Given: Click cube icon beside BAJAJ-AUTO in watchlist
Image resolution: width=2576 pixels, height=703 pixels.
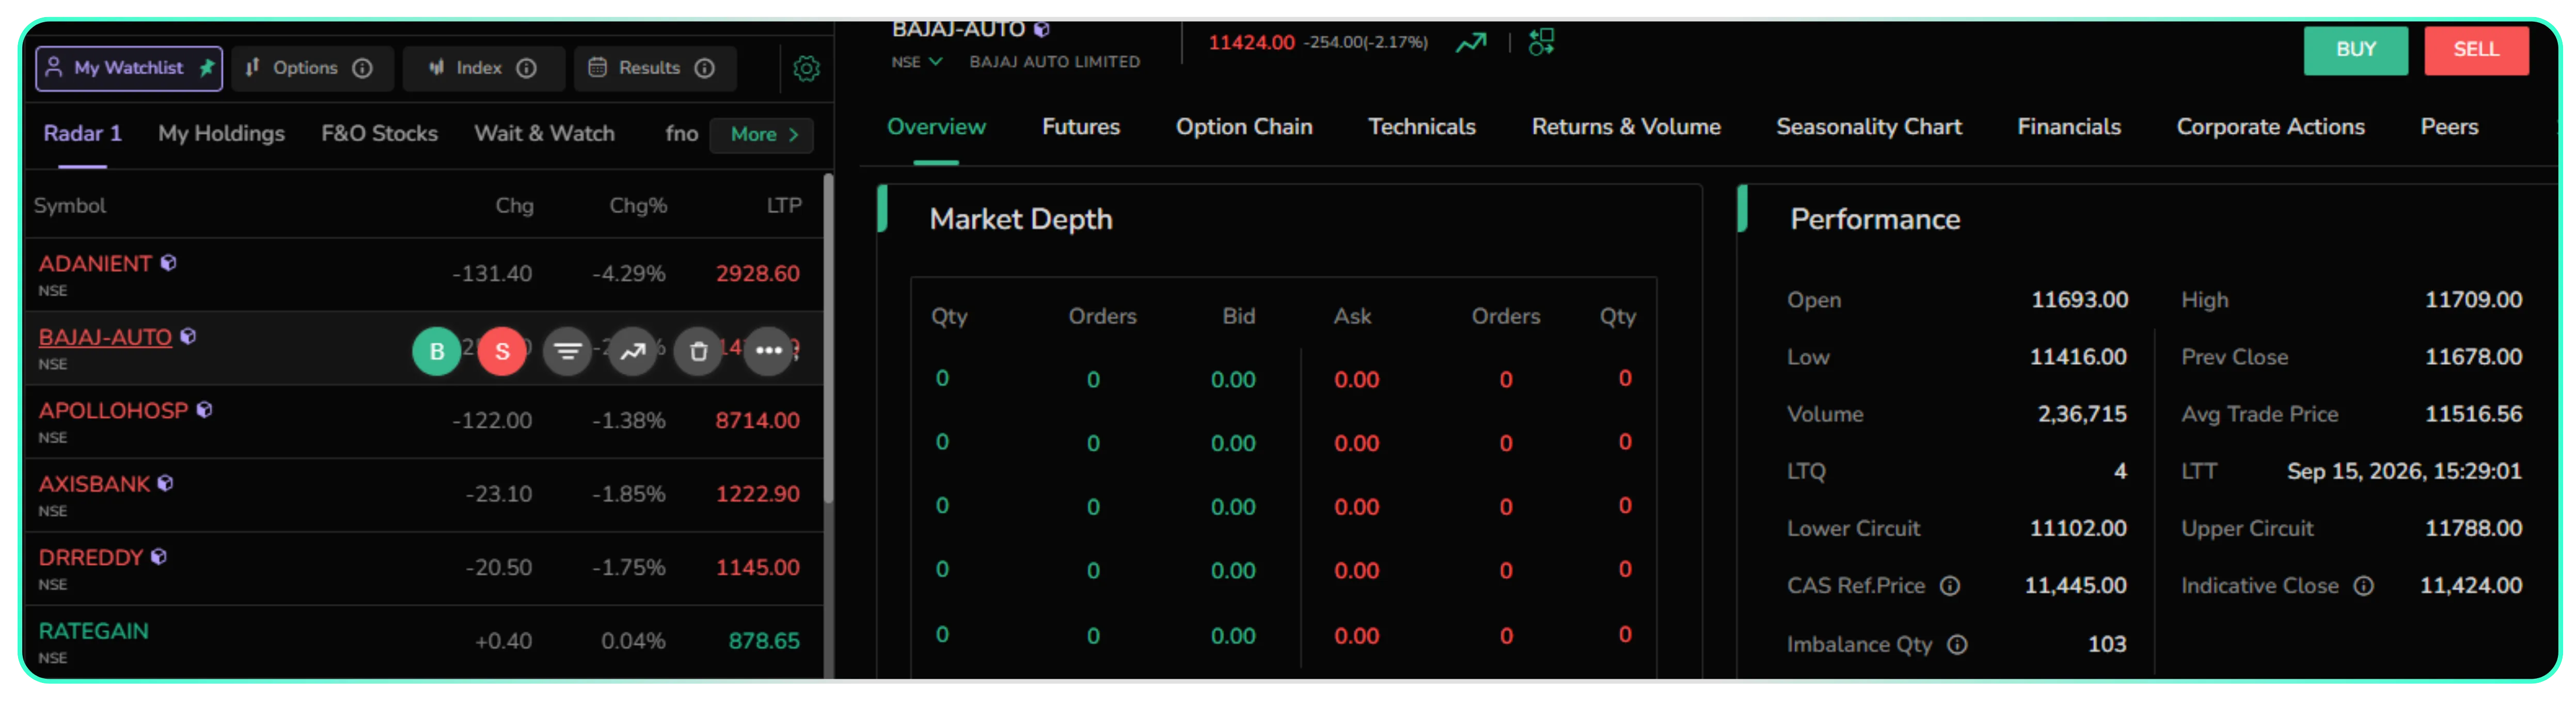Looking at the screenshot, I should pyautogui.click(x=187, y=336).
